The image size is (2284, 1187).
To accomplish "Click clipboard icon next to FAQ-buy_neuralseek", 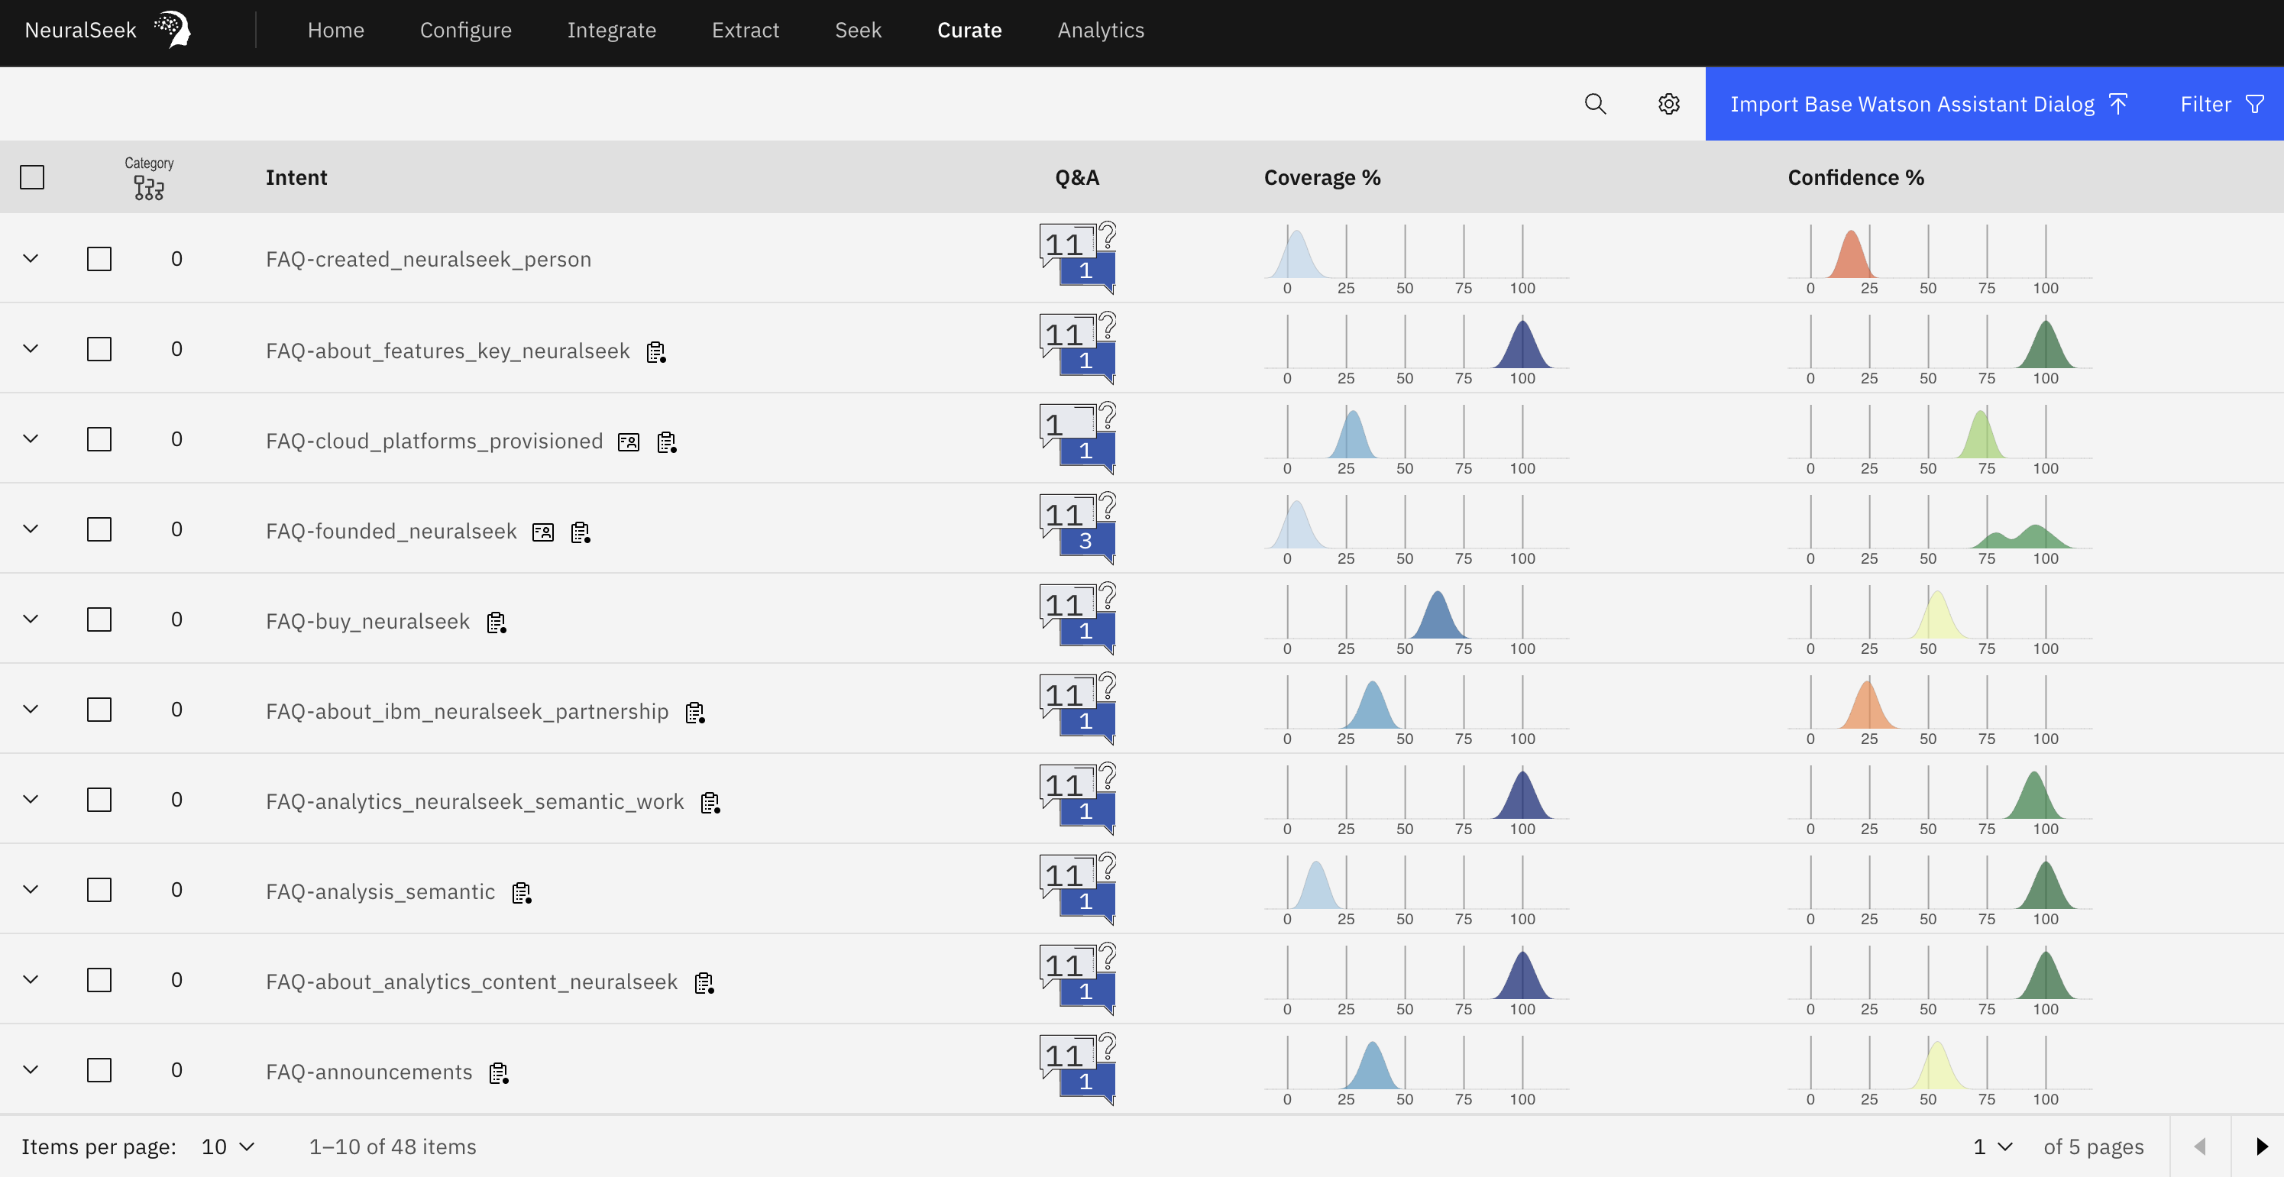I will 497,624.
